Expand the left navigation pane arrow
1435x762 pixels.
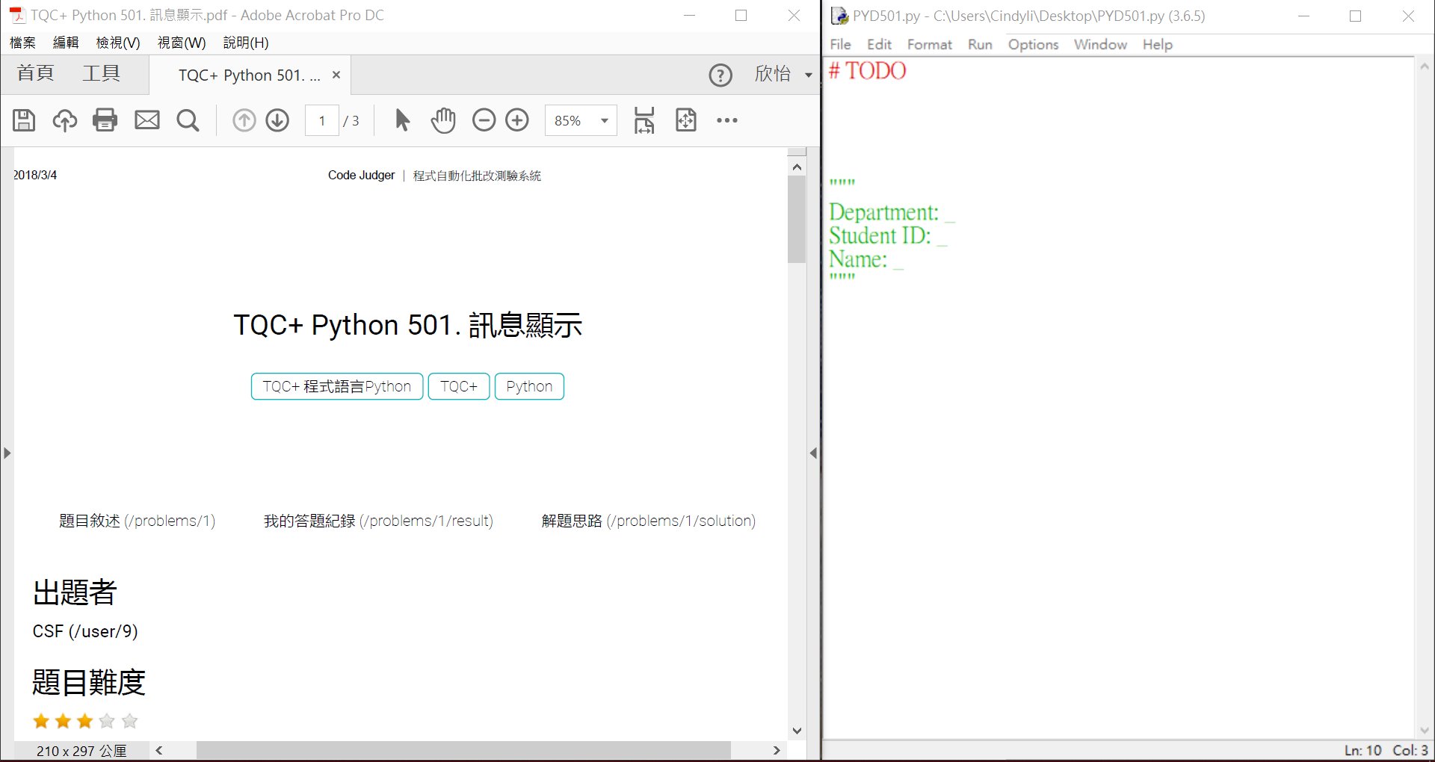pos(7,453)
